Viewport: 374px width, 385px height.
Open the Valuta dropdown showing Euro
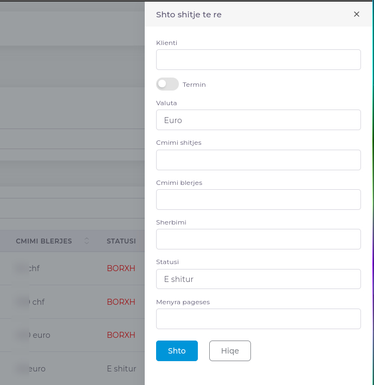[259, 120]
